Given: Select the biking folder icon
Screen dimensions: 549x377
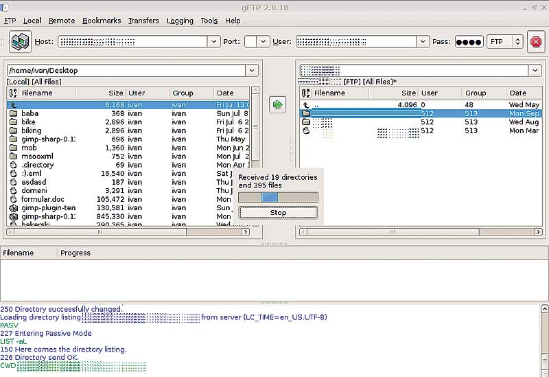Looking at the screenshot, I should pyautogui.click(x=13, y=130).
